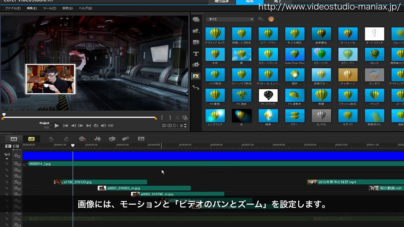
Task: Click the timecode field
Action: point(172,125)
